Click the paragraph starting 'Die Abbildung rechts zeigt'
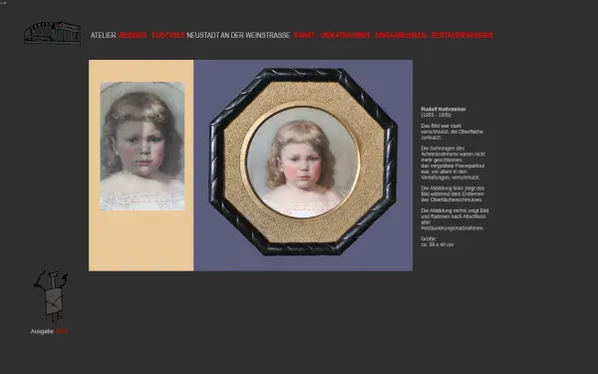This screenshot has height=374, width=598. (454, 219)
